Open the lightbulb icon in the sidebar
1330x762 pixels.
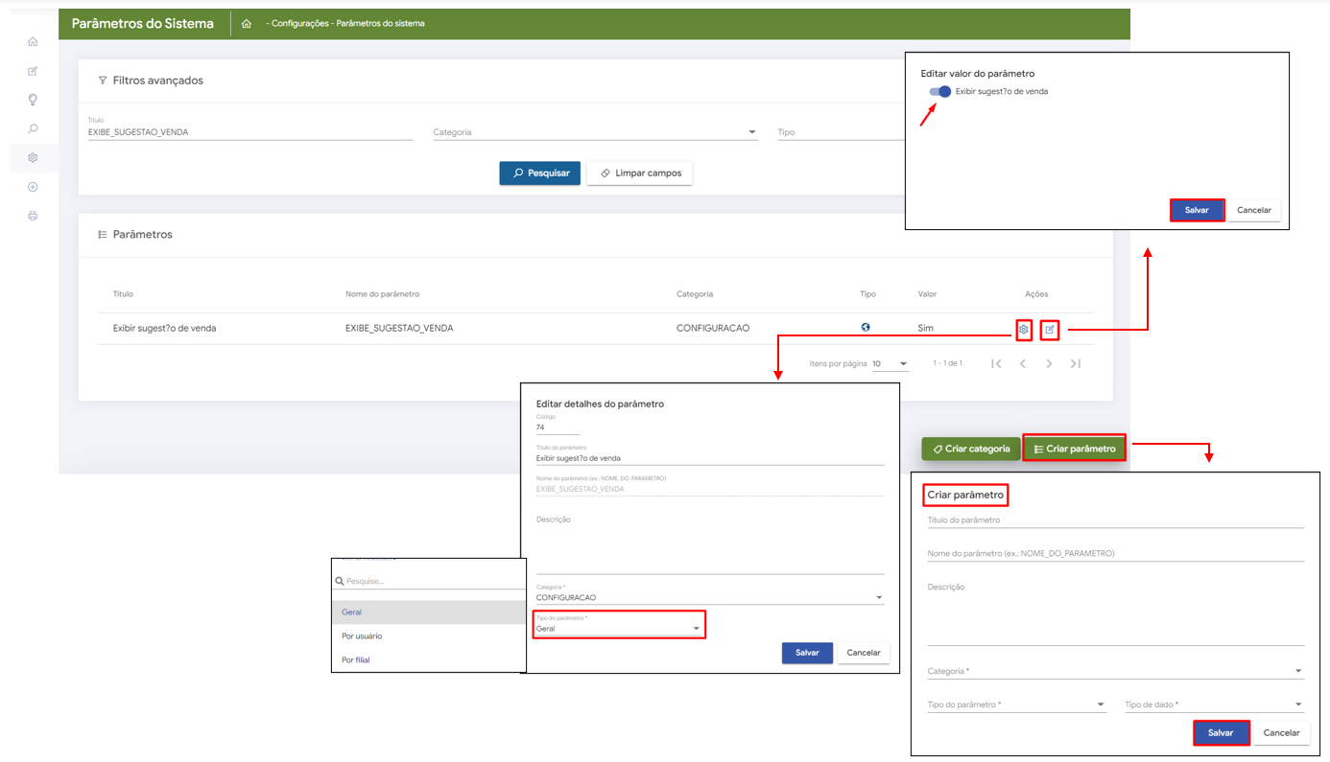pyautogui.click(x=33, y=100)
